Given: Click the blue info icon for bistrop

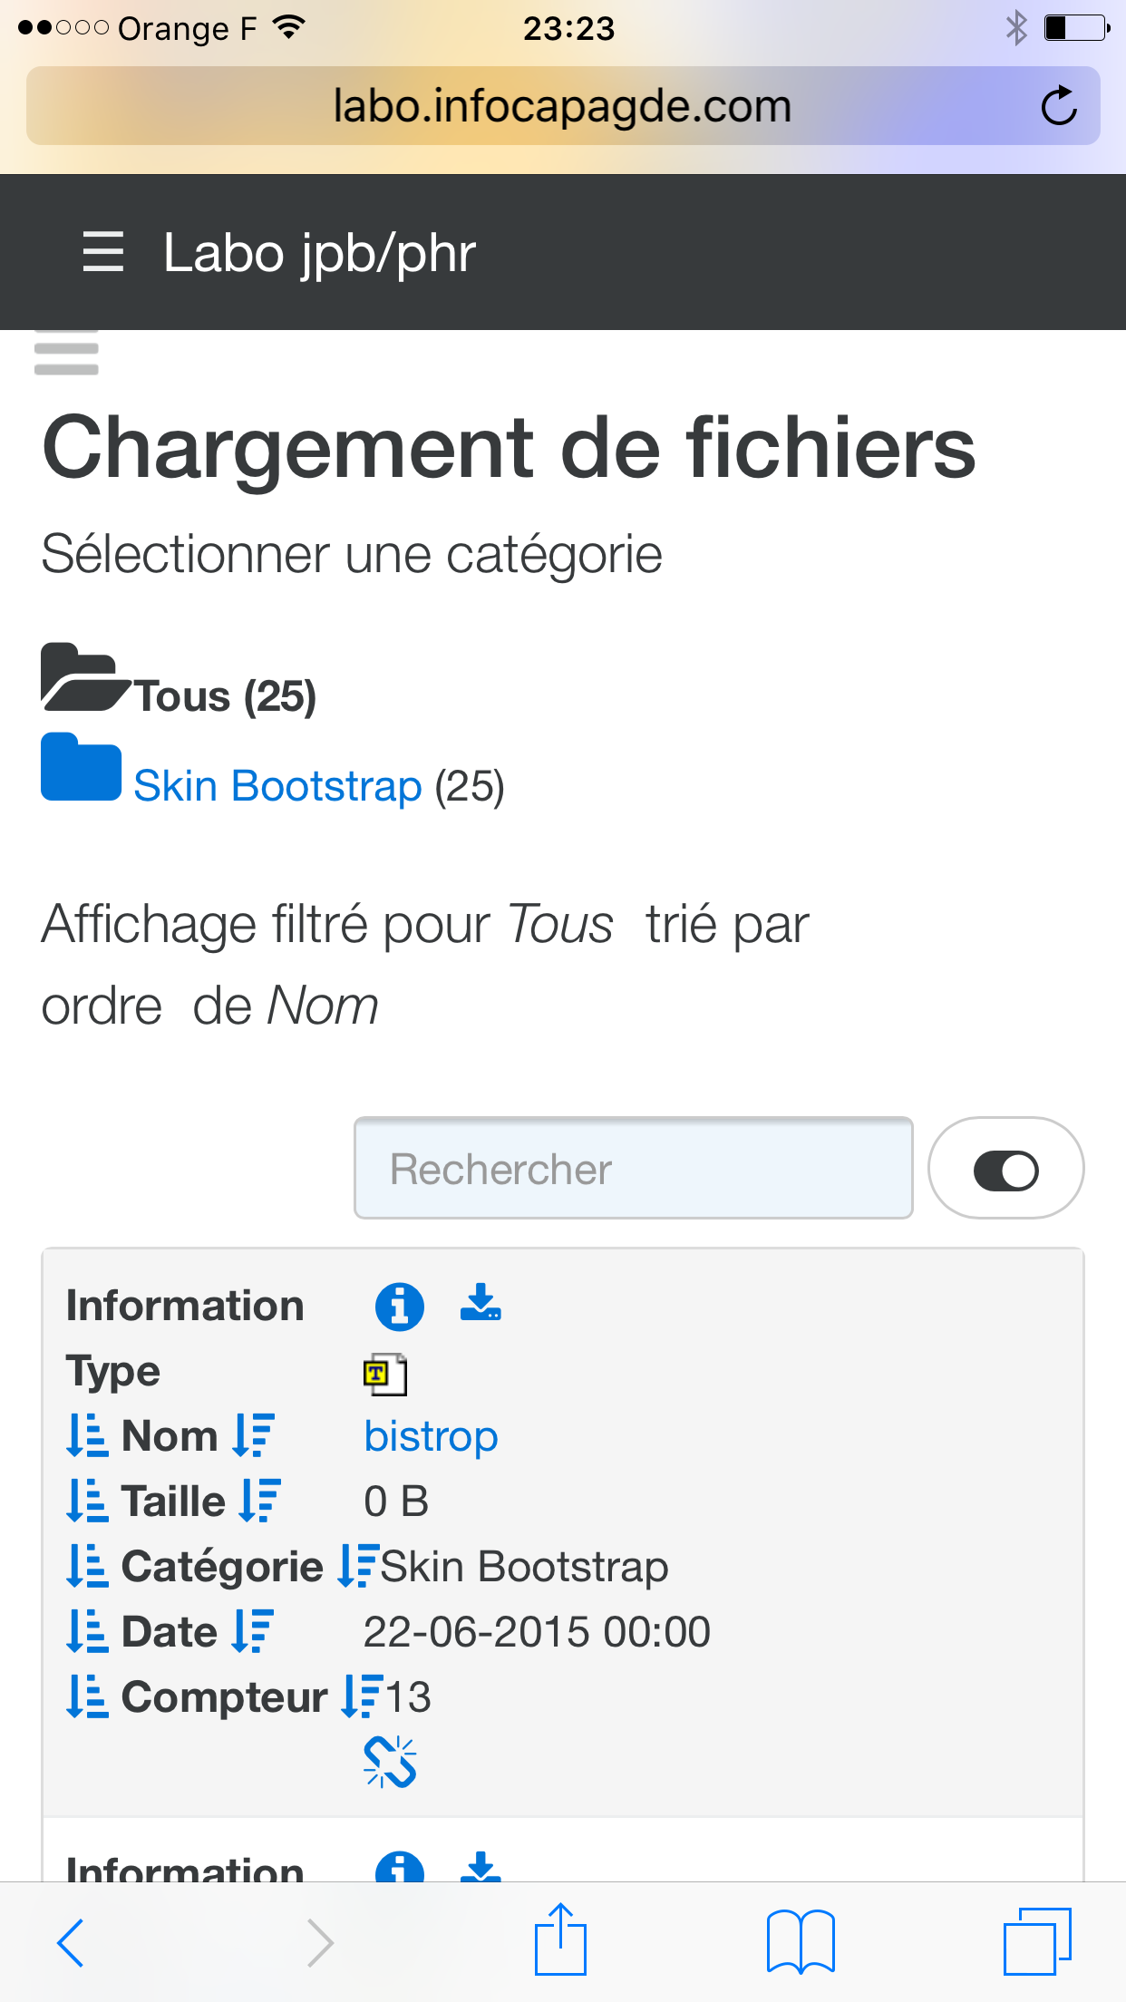Looking at the screenshot, I should [399, 1307].
